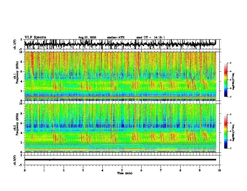247x191 pixels.
Task: Click time axis tick label '5'
Action: (122, 170)
